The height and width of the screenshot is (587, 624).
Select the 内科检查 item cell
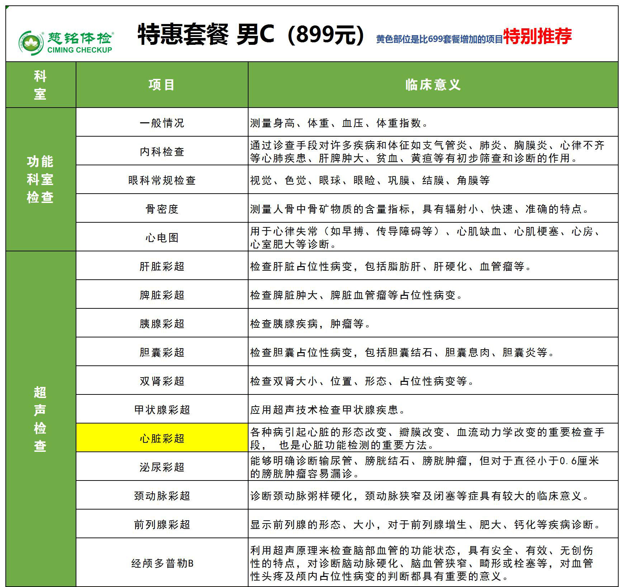(x=162, y=151)
